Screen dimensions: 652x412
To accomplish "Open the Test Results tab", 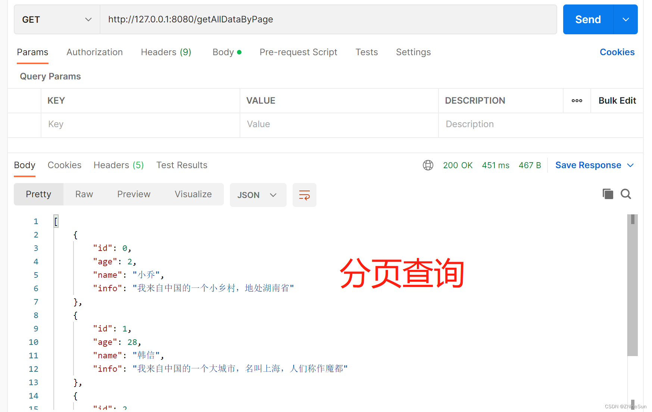I will [182, 165].
